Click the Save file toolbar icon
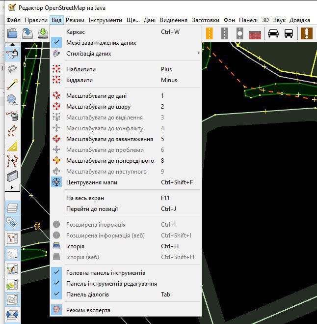This screenshot has width=317, height=324. tap(27, 33)
